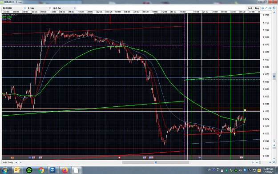278x174 pixels.
Task: Click the volume icon in system tray
Action: [240, 170]
